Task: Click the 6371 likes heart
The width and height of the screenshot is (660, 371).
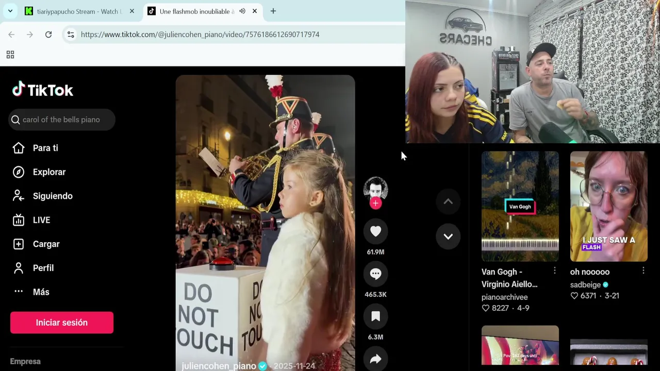Action: pyautogui.click(x=574, y=296)
